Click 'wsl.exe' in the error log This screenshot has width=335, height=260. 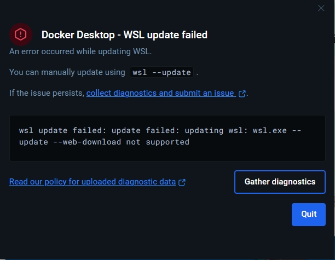pos(270,130)
